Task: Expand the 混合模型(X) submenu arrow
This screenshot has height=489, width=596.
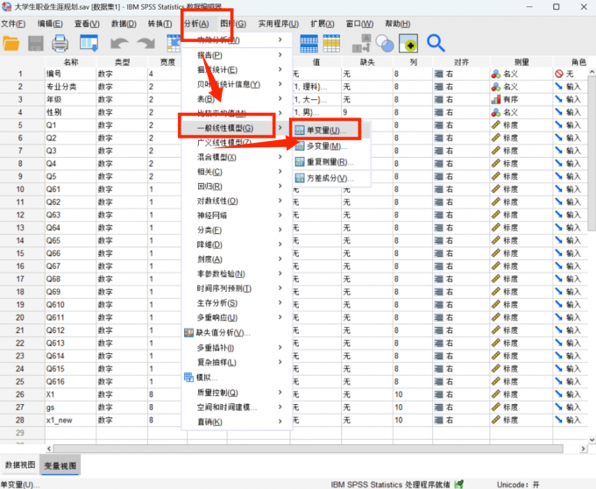Action: [280, 157]
